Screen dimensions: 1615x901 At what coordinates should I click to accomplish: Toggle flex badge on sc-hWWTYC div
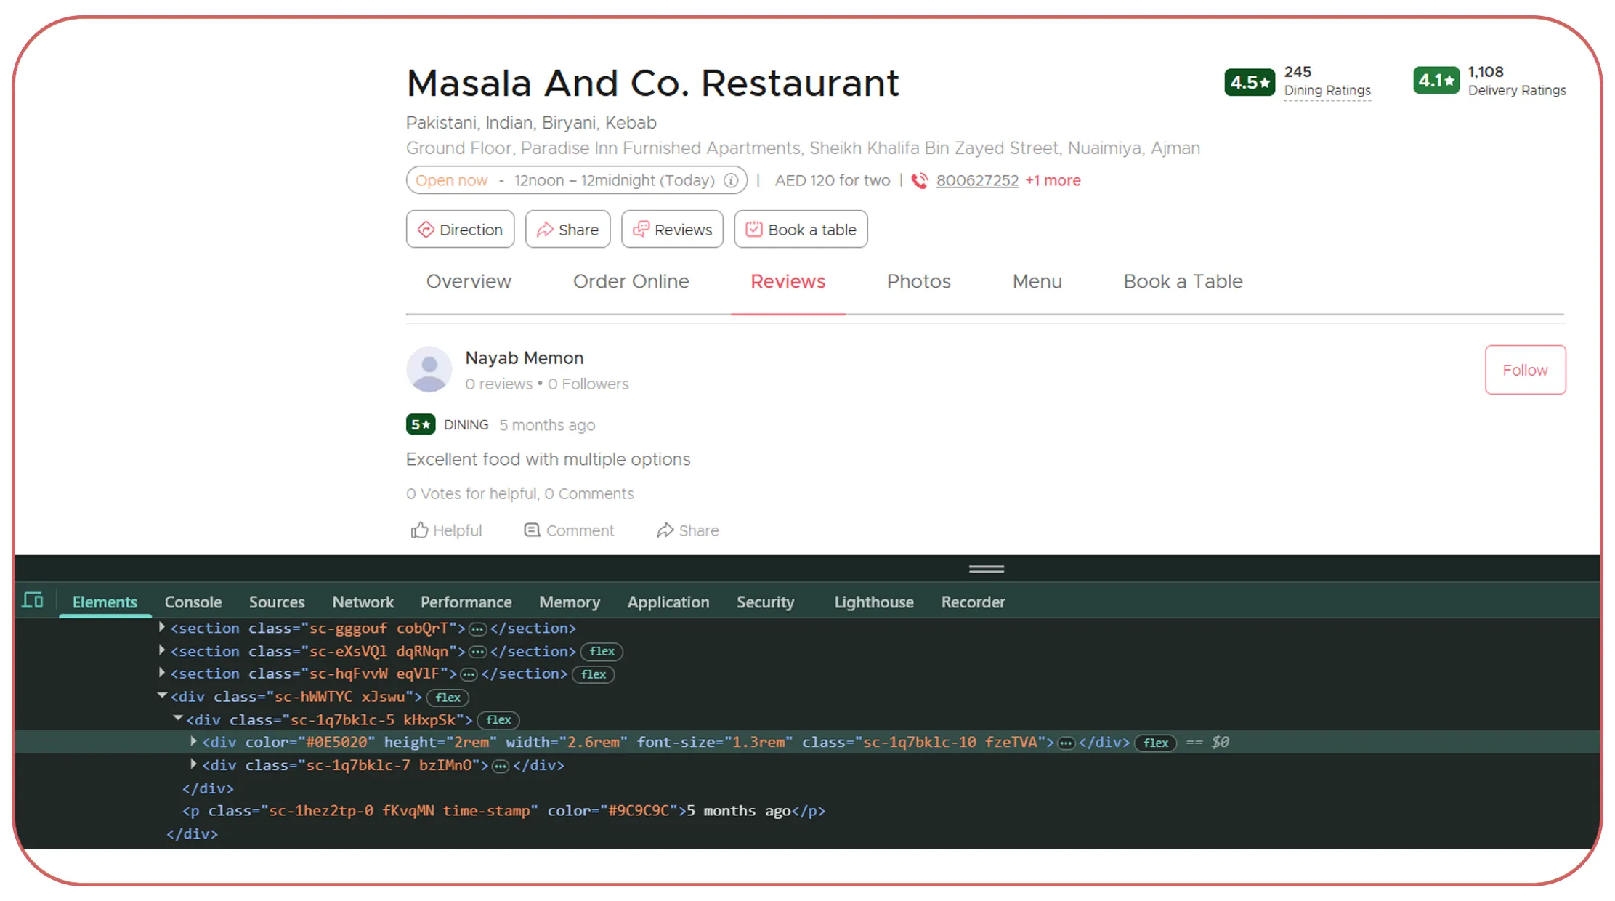point(448,698)
